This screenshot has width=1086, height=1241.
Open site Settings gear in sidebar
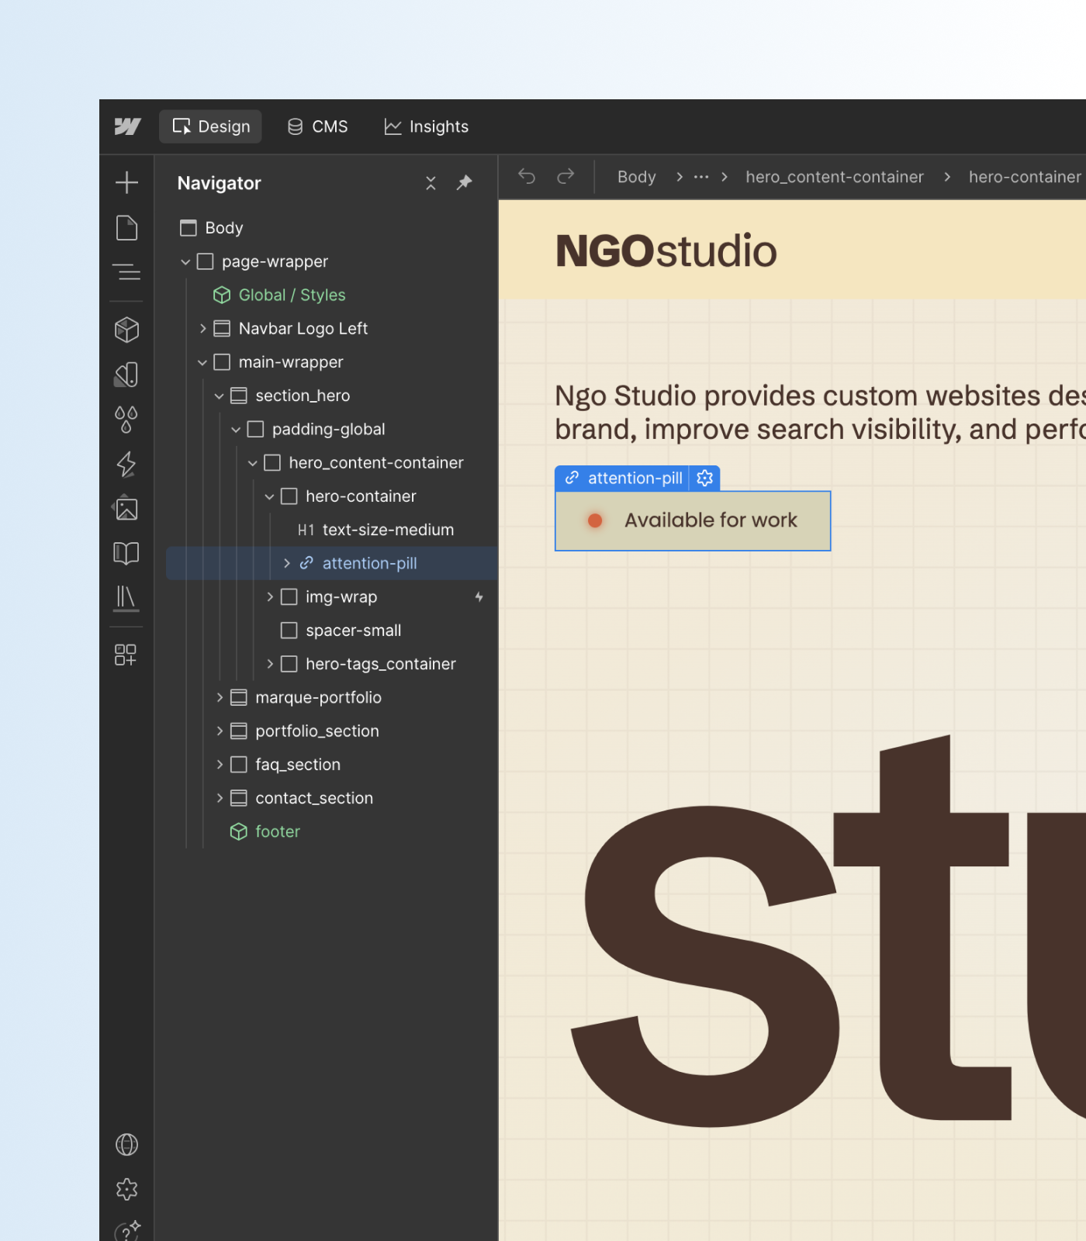click(126, 1189)
